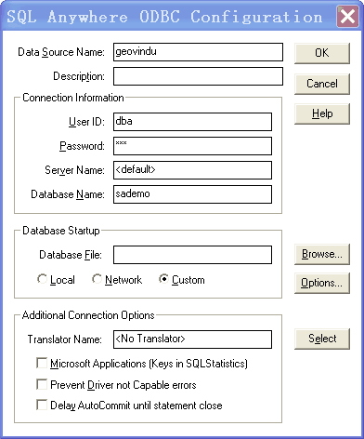Screen dimensions: 364x439
Task: Click the OK button
Action: click(x=322, y=53)
